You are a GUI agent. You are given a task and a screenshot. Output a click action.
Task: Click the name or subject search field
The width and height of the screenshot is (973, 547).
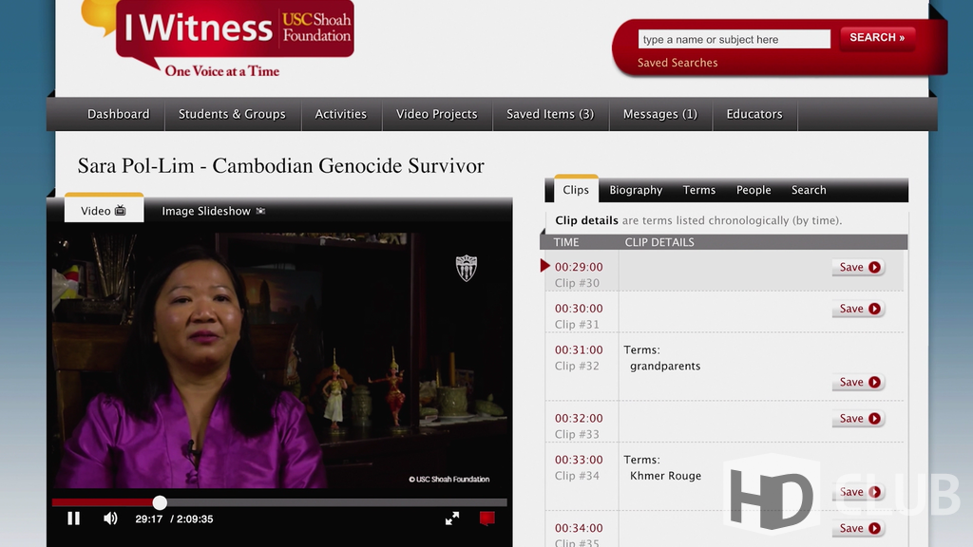735,39
